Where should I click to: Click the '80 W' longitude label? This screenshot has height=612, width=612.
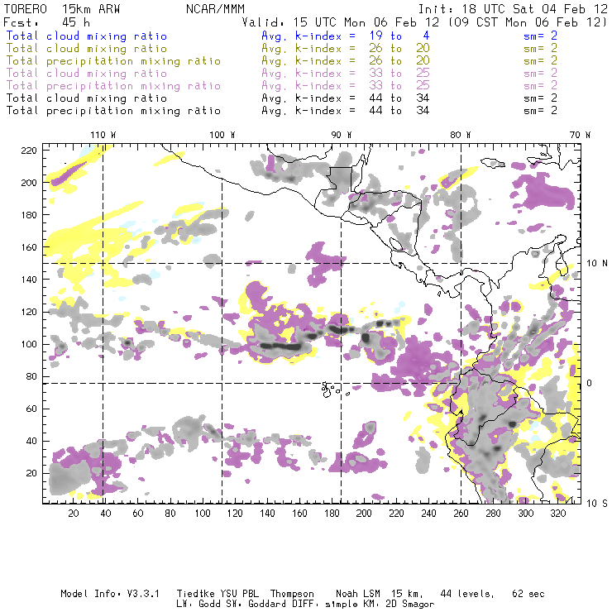460,135
